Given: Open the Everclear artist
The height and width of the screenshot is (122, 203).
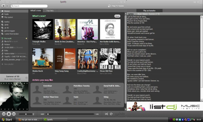Looking at the screenshot, I should (x=48, y=86).
